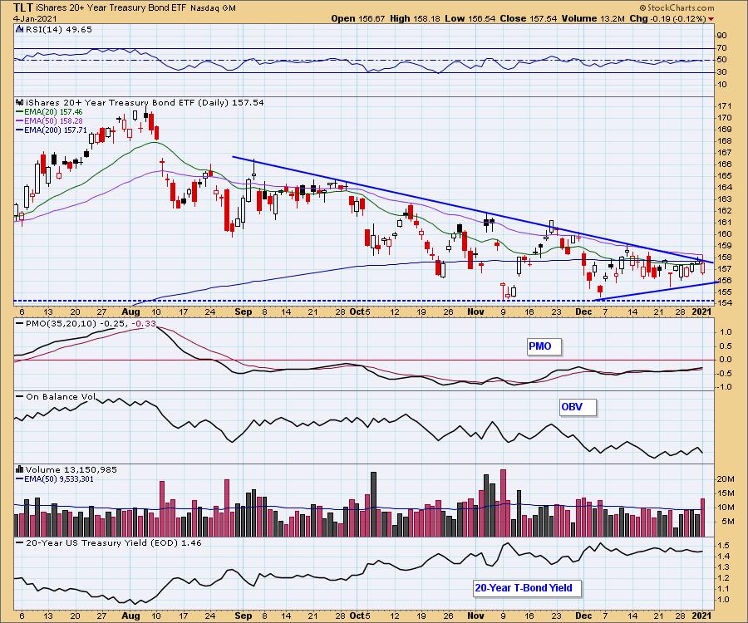Click the volume EMA(50) 9,533,301 legend
The image size is (748, 623).
56,478
